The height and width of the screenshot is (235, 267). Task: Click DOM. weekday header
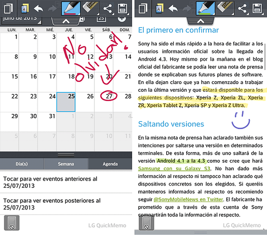(x=125, y=30)
